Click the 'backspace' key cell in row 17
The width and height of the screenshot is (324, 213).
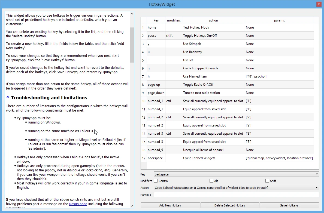pyautogui.click(x=156, y=158)
